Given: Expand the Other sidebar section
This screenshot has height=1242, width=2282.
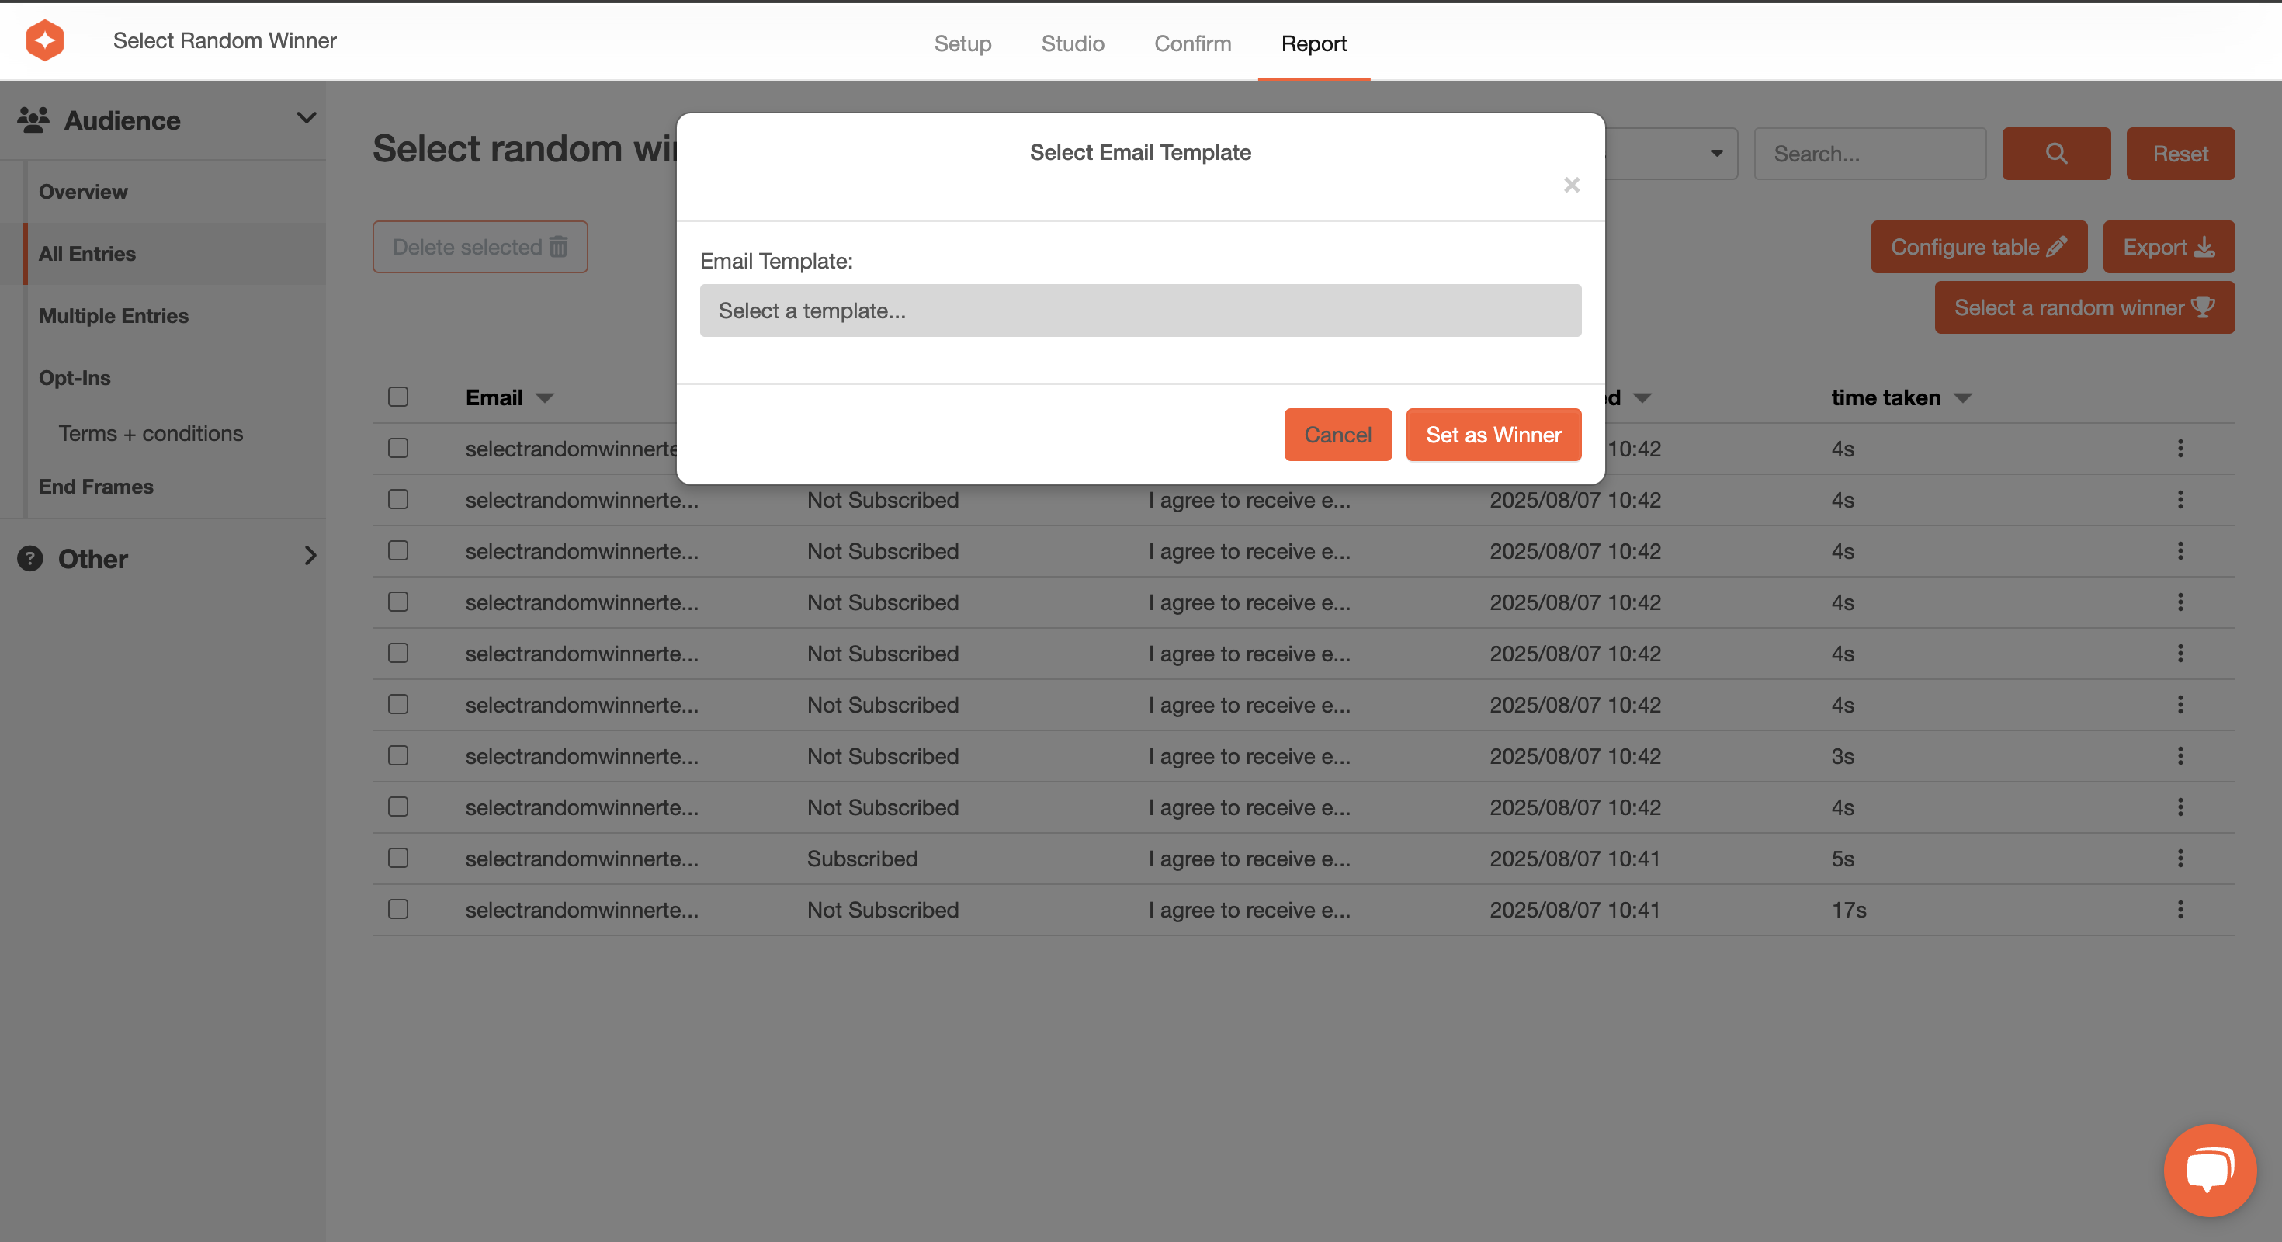Looking at the screenshot, I should [309, 557].
